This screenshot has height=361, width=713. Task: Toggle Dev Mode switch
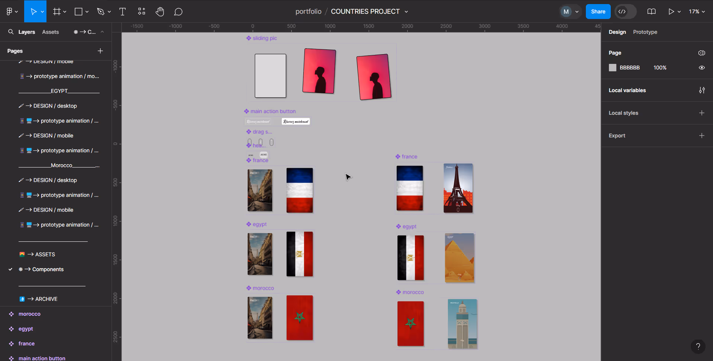[x=626, y=12]
